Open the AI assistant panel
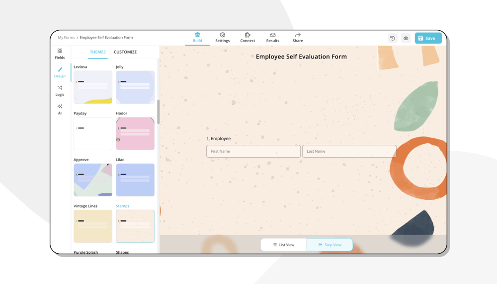 (x=60, y=109)
